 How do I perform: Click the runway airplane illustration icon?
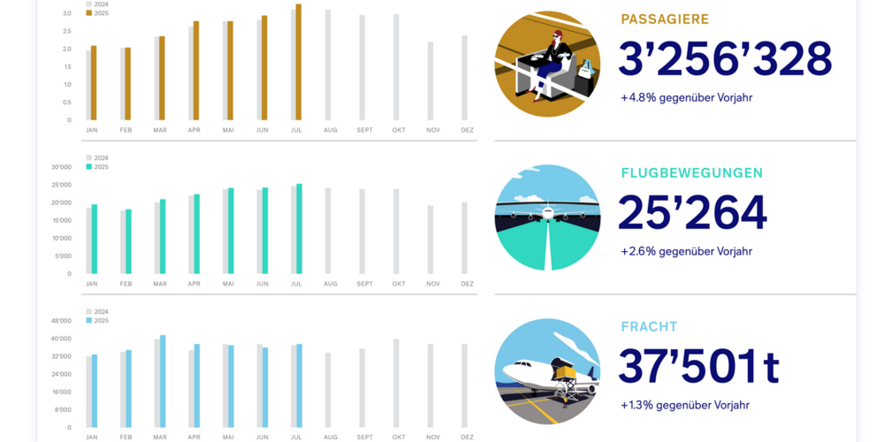547,217
